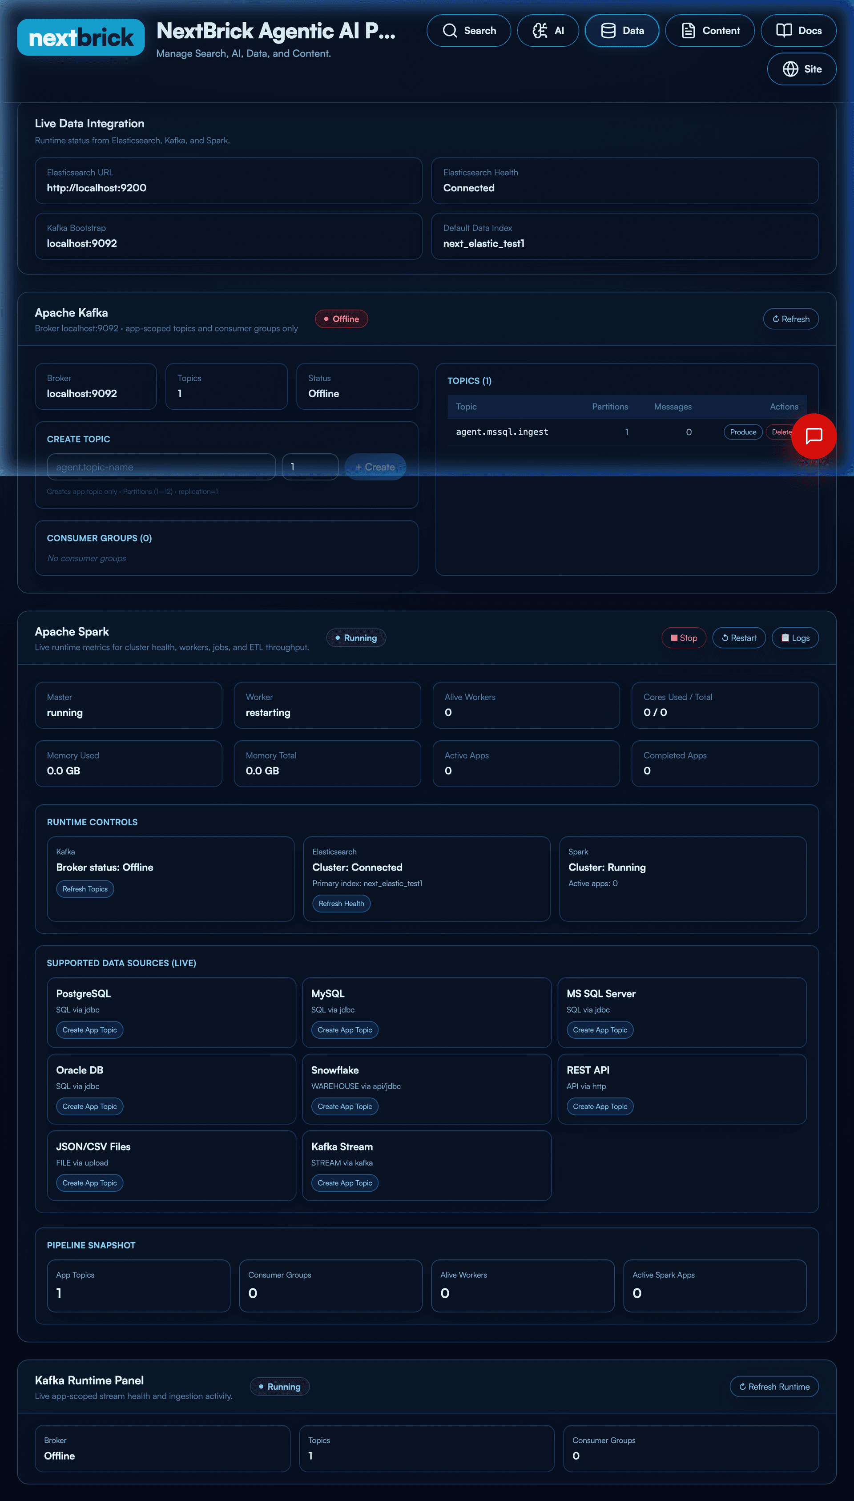The image size is (854, 1501).
Task: Create App Topic for Kafka Stream
Action: (345, 1184)
